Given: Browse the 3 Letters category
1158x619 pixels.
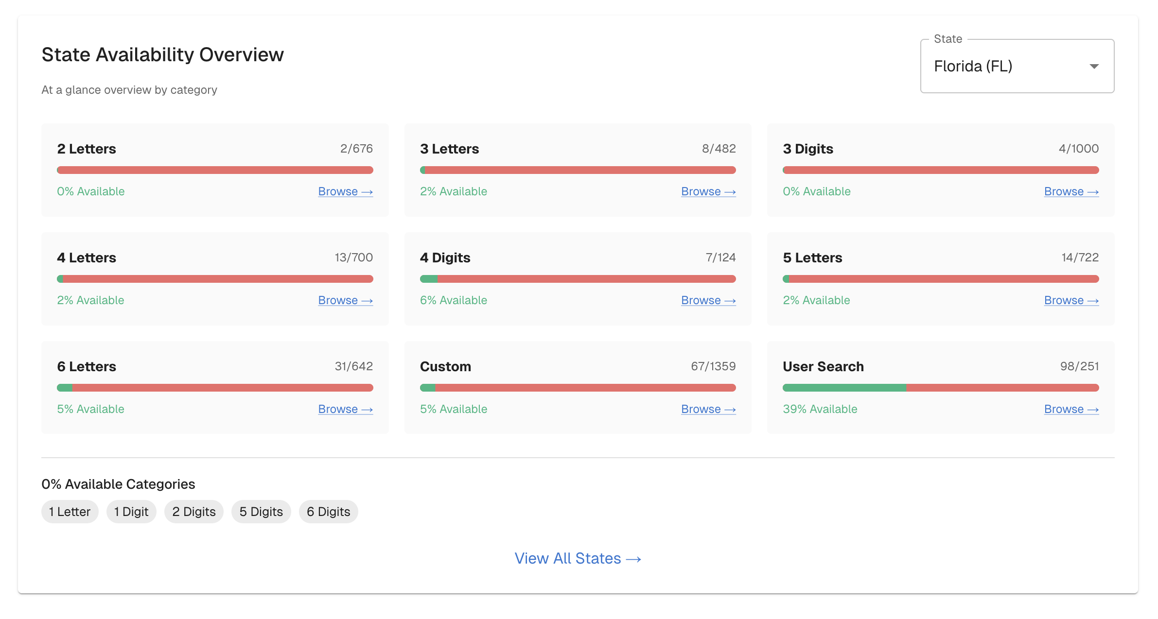Looking at the screenshot, I should point(708,191).
